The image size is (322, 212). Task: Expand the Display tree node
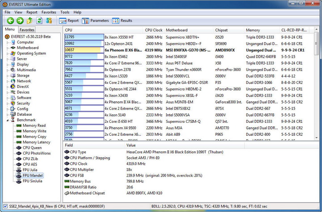point(8,65)
